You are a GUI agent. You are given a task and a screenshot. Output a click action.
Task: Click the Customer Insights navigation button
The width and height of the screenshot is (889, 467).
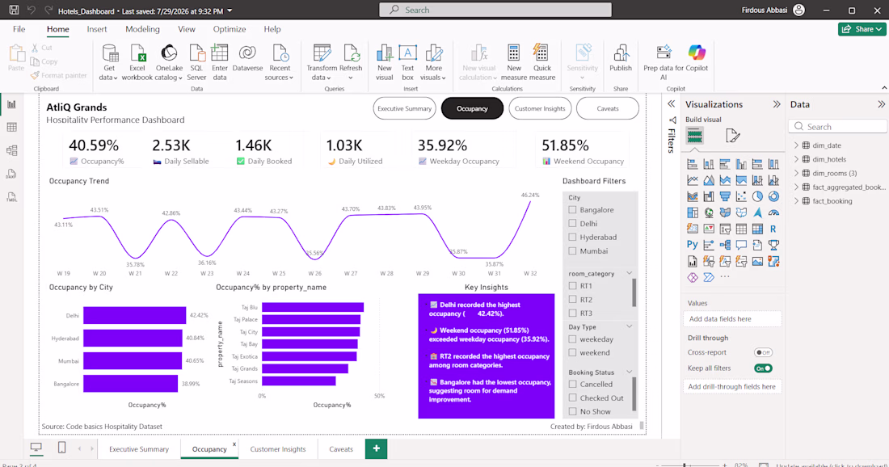(x=540, y=108)
